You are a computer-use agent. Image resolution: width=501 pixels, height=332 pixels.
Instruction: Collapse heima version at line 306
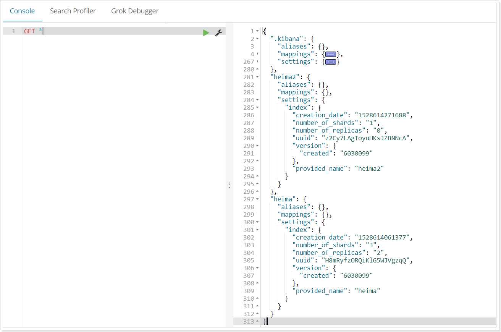point(257,268)
